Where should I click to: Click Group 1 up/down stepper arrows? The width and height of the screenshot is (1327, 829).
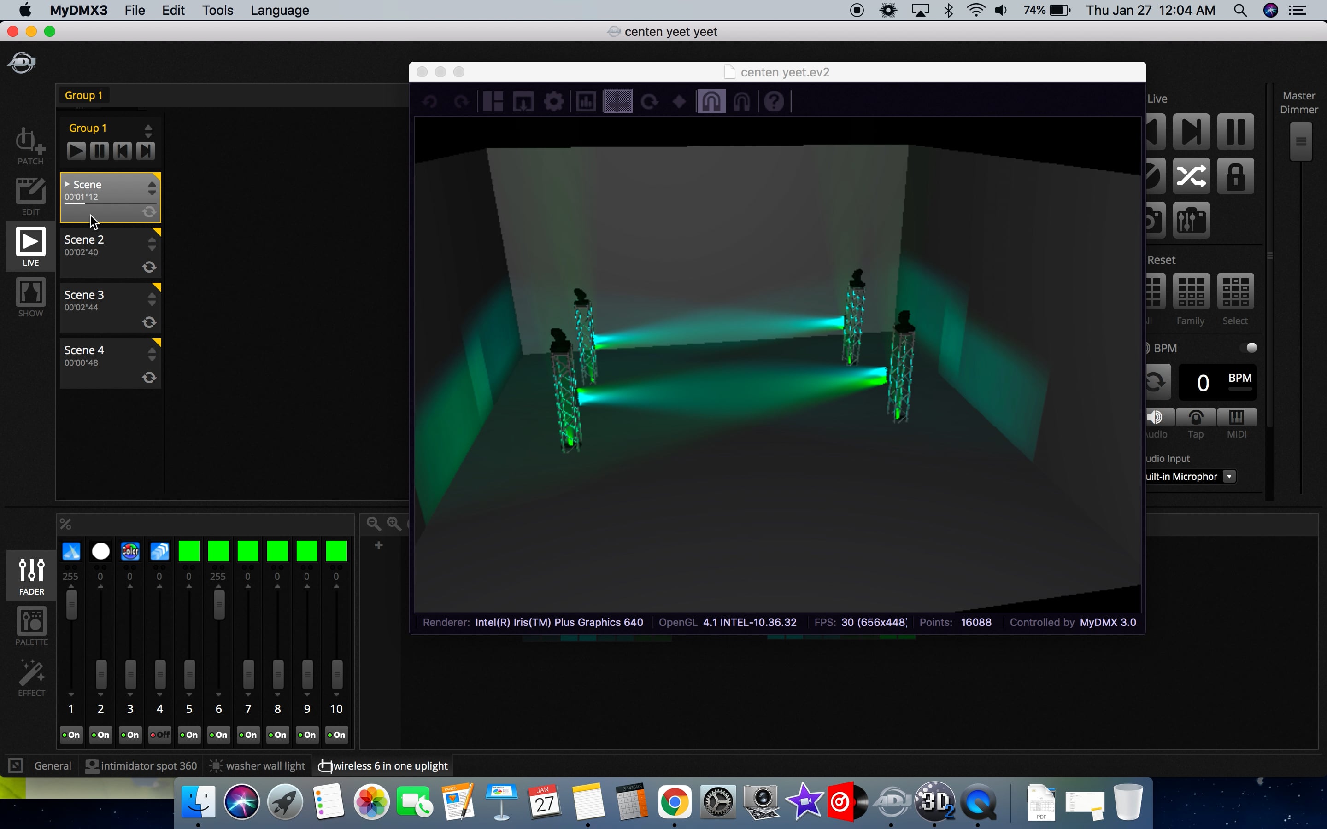[148, 130]
